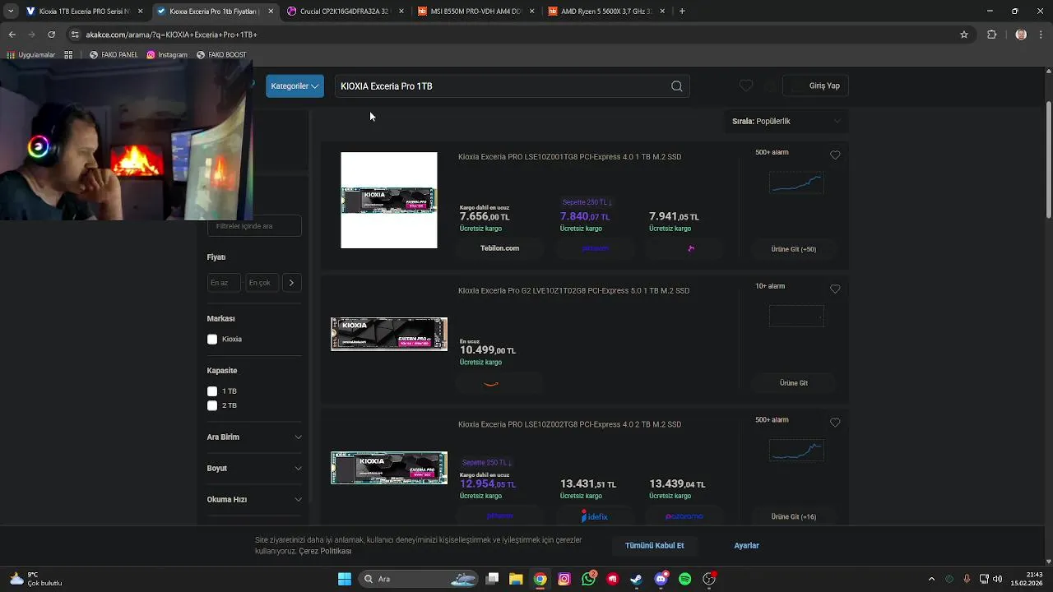Open the price history graph for LSE10Z002TG8

coord(796,450)
